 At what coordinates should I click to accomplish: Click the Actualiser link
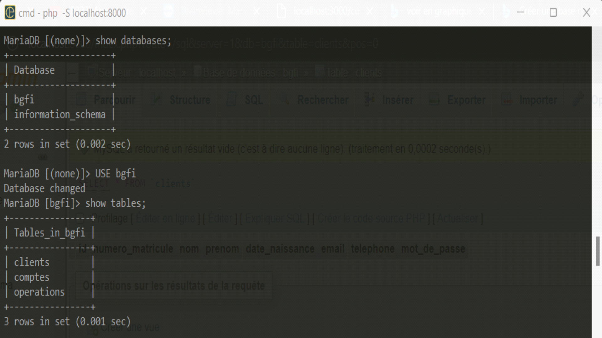coord(457,218)
